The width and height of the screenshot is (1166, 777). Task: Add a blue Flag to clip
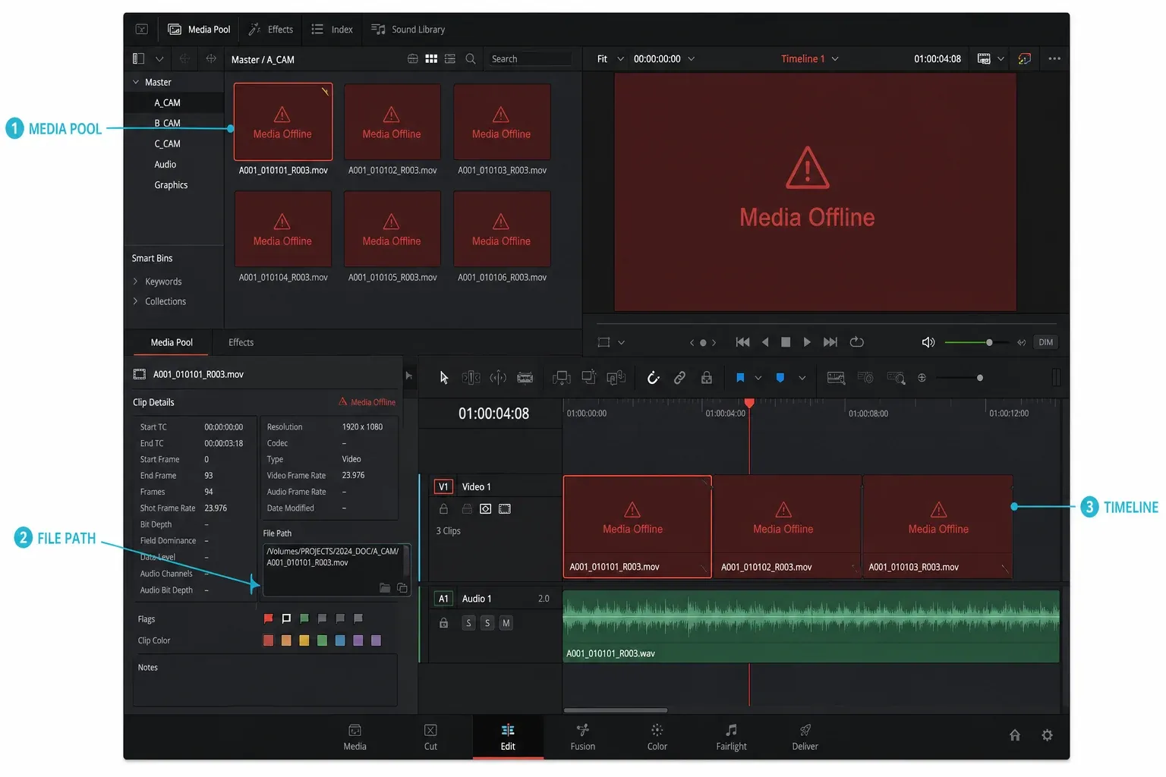(740, 377)
